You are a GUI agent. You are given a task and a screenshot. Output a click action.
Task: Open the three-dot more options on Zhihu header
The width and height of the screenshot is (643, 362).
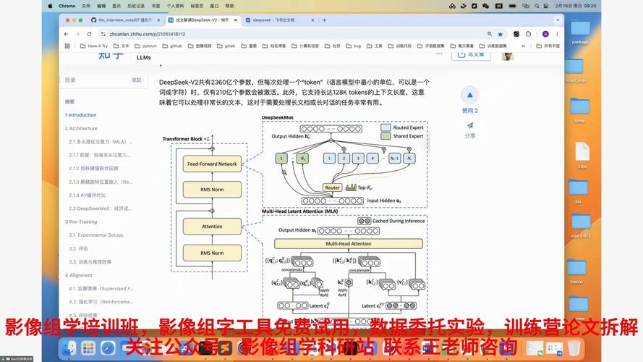click(x=439, y=54)
